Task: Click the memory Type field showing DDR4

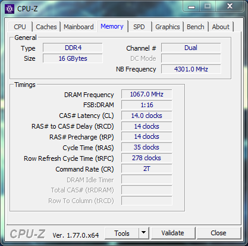Action: (x=73, y=48)
